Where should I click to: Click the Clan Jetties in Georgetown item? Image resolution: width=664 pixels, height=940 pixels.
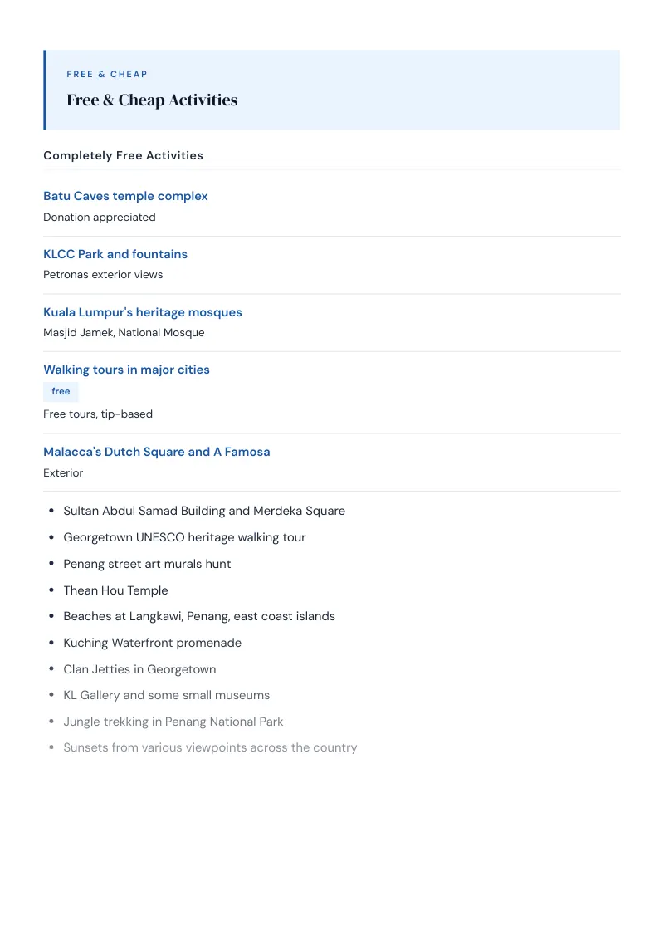139,669
